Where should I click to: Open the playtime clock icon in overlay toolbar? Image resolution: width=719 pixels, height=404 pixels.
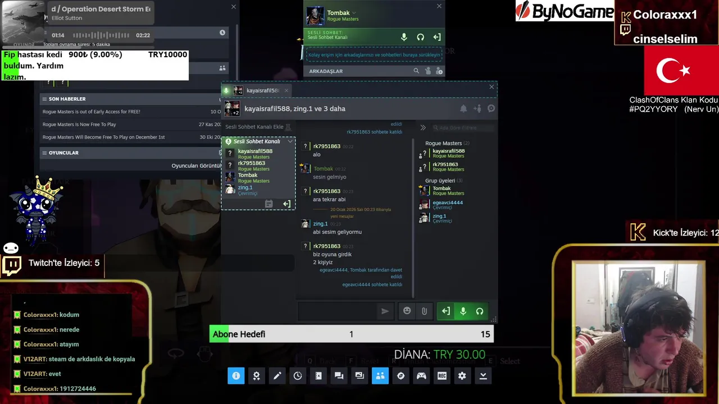(x=298, y=376)
